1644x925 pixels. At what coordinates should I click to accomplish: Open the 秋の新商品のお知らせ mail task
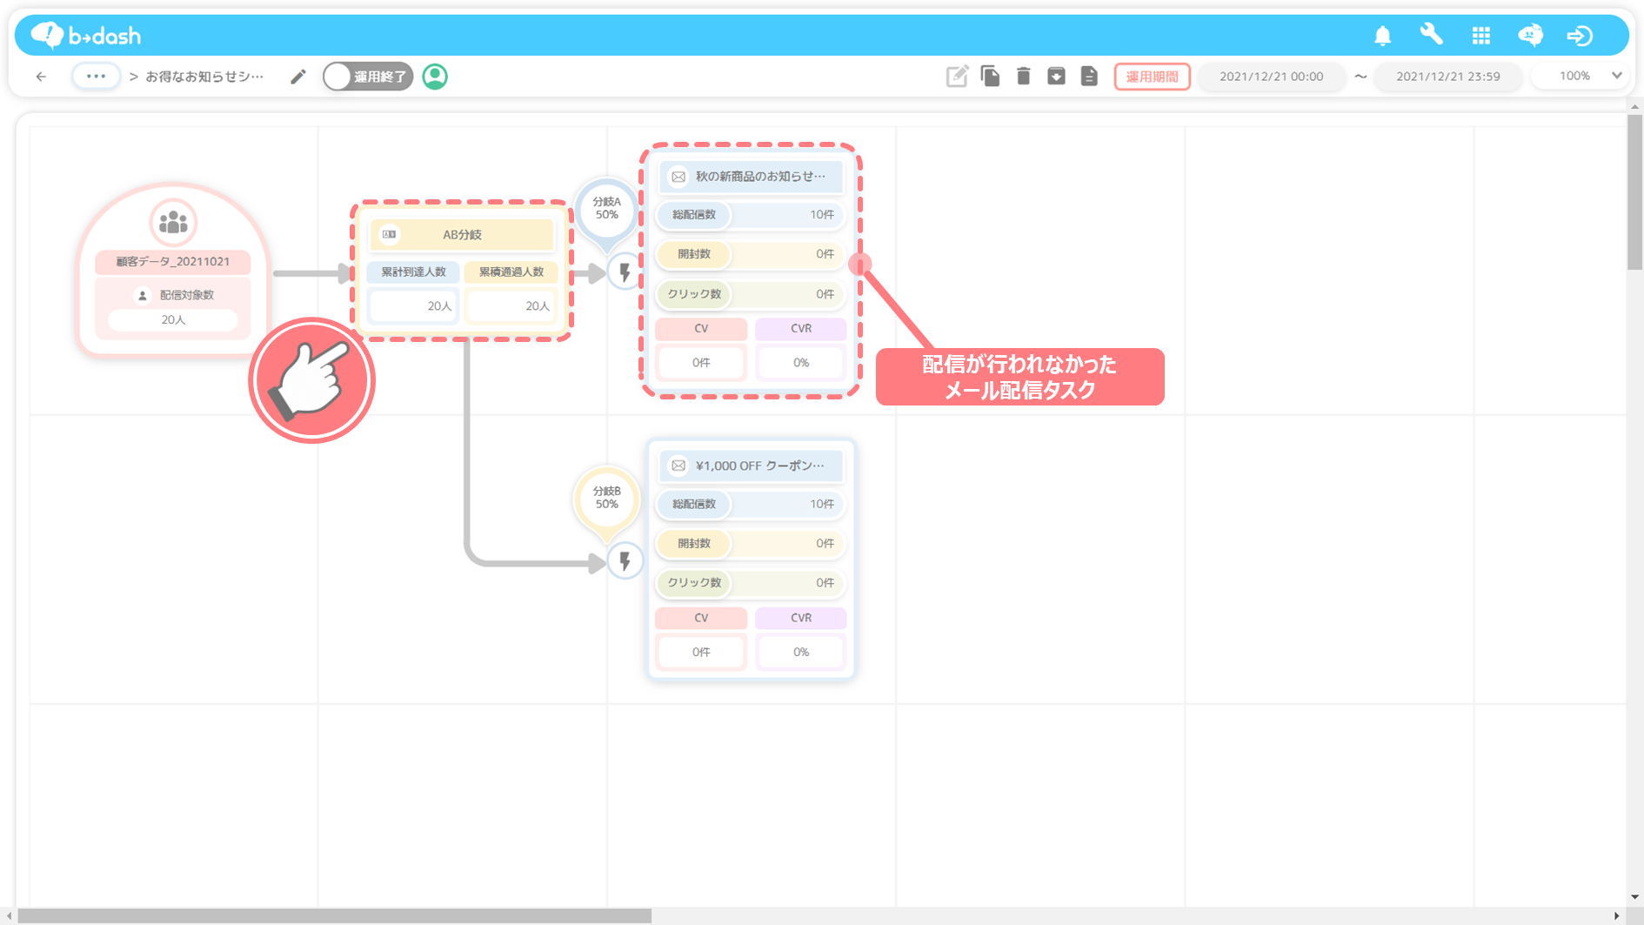point(752,177)
